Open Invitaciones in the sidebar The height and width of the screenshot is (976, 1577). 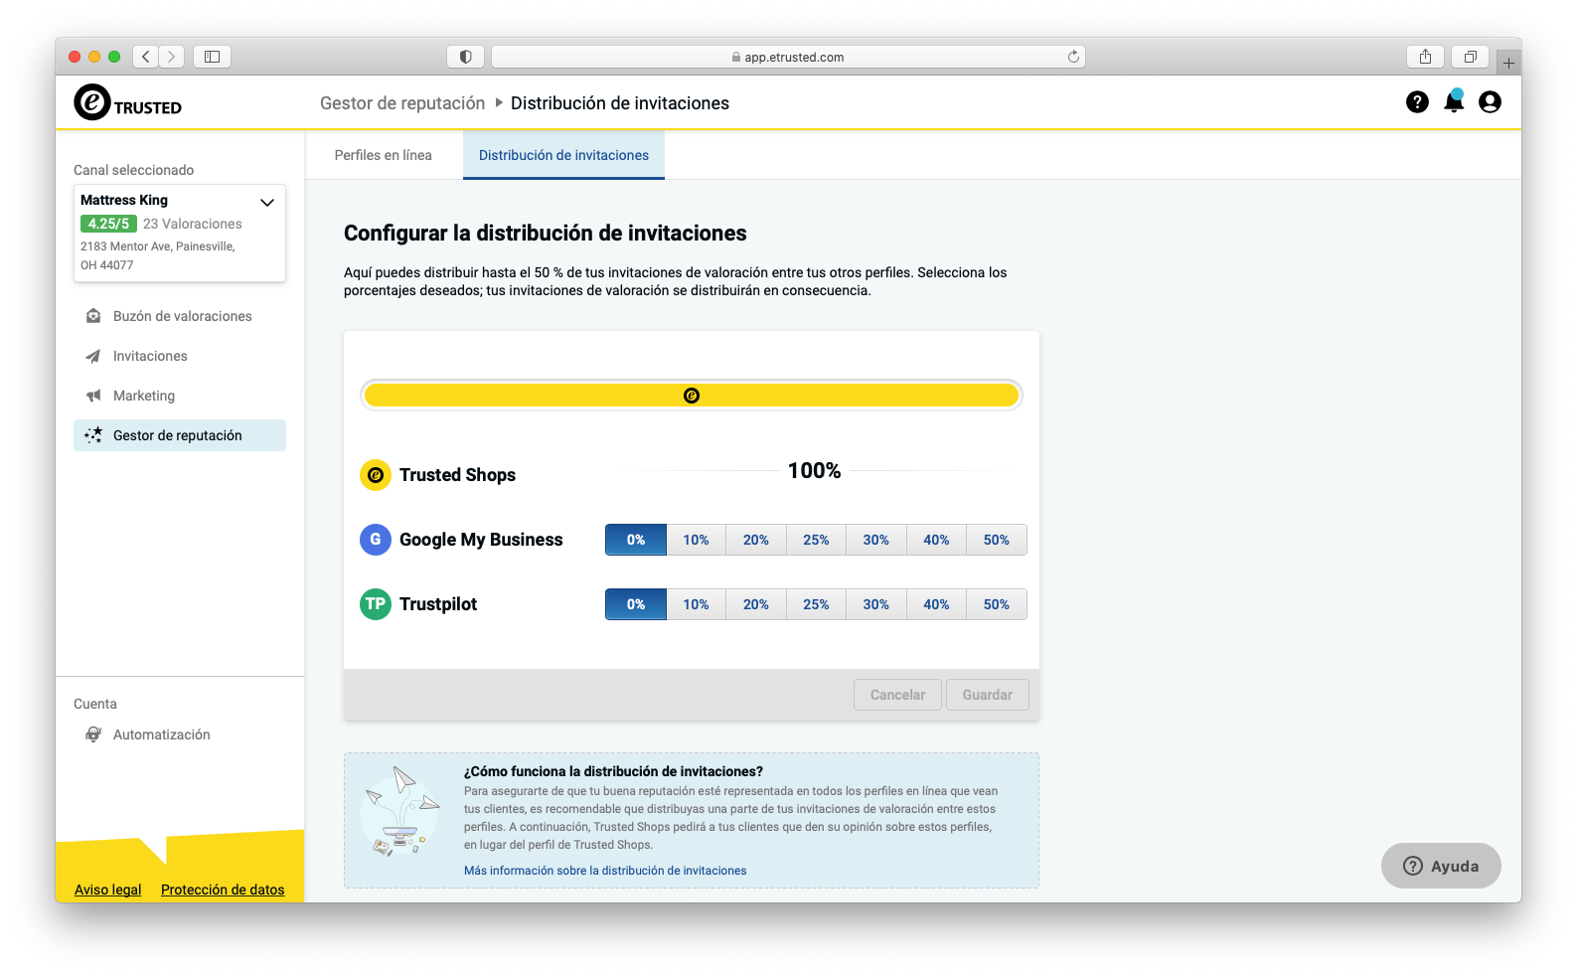point(180,356)
